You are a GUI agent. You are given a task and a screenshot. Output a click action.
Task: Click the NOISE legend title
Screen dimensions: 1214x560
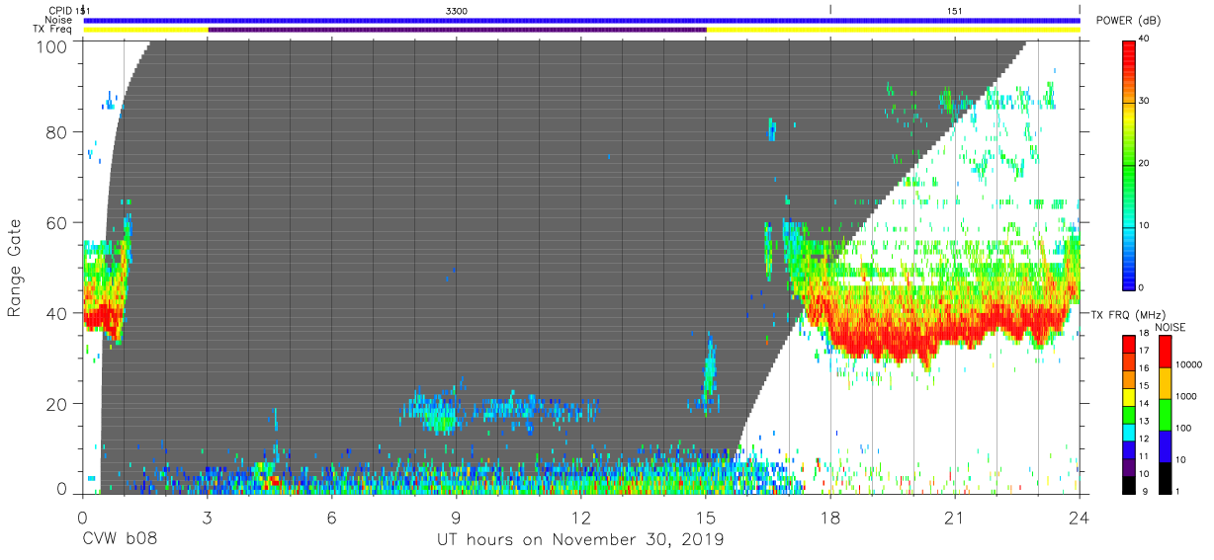pyautogui.click(x=1171, y=327)
